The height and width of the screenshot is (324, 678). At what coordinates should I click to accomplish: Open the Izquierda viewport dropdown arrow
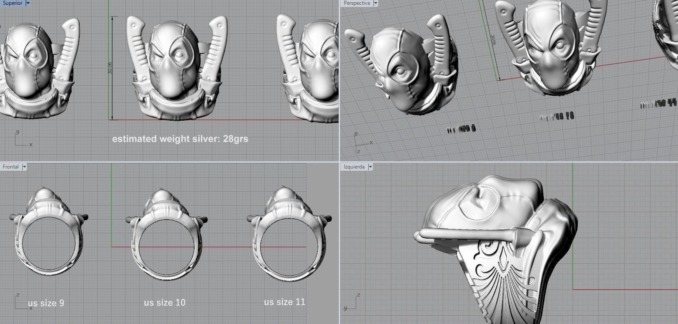[x=370, y=167]
